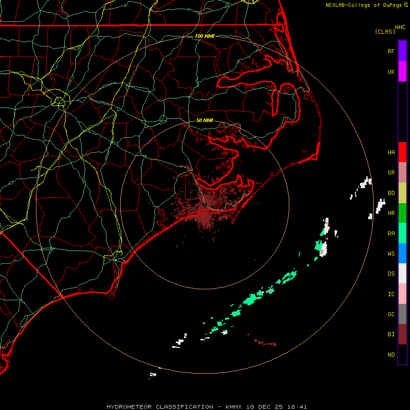Click the HA legend label
This screenshot has width=410, height=410.
tap(391, 152)
